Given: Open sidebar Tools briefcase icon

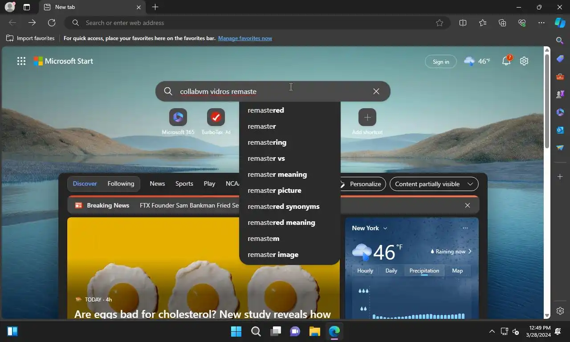Looking at the screenshot, I should click(x=560, y=77).
